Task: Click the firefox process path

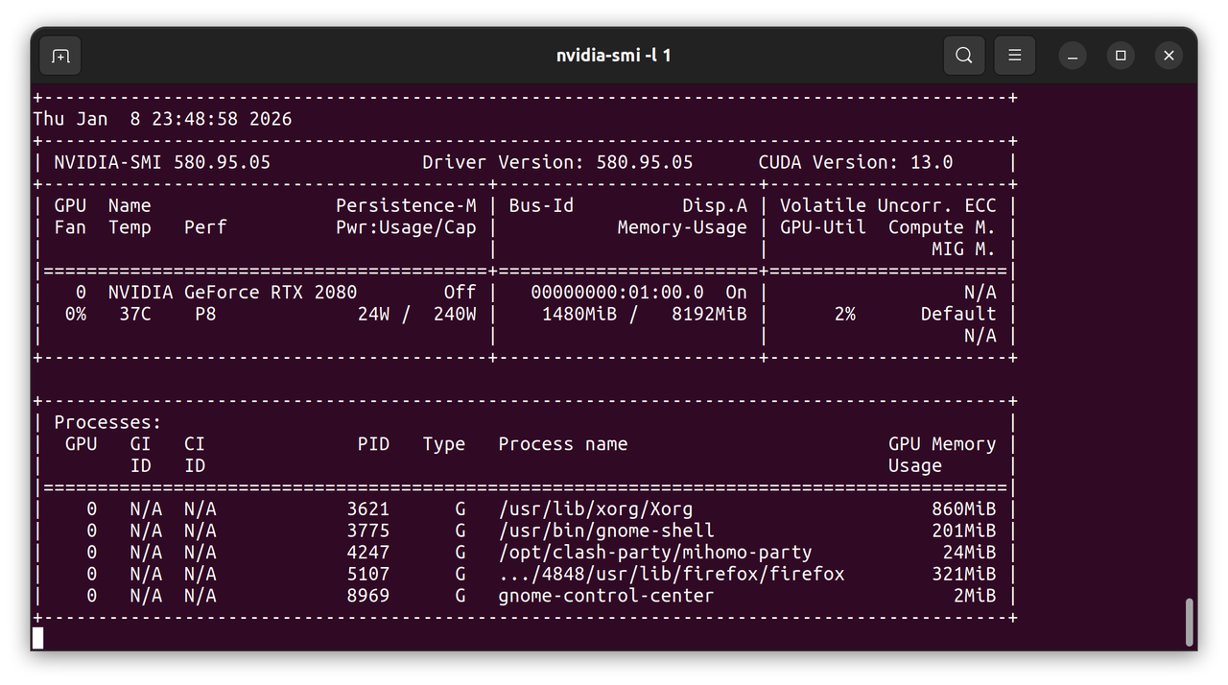Action: point(672,574)
